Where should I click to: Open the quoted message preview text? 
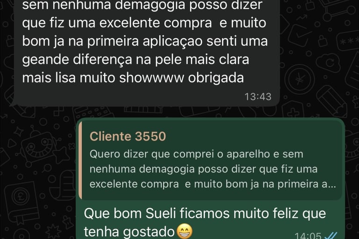pyautogui.click(x=213, y=169)
